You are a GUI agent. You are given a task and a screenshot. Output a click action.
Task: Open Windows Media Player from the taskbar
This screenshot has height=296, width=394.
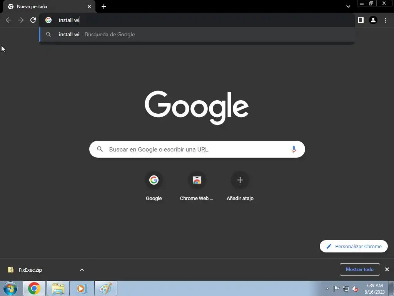pos(82,288)
